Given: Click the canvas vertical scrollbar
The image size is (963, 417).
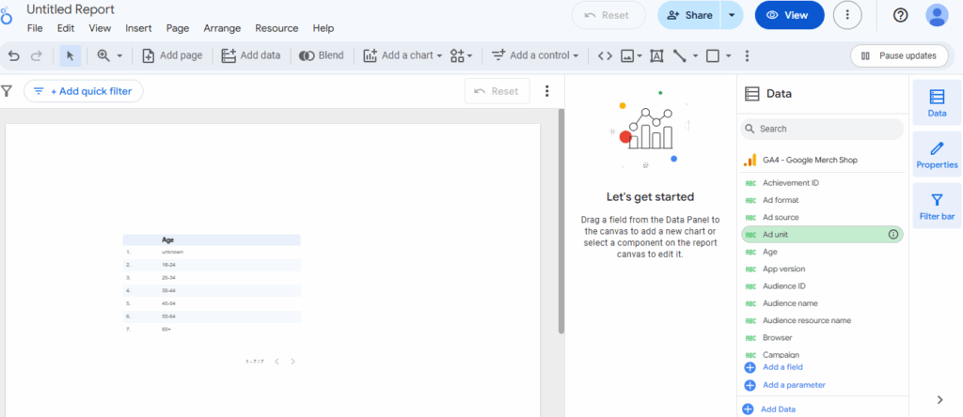Looking at the screenshot, I should (560, 222).
